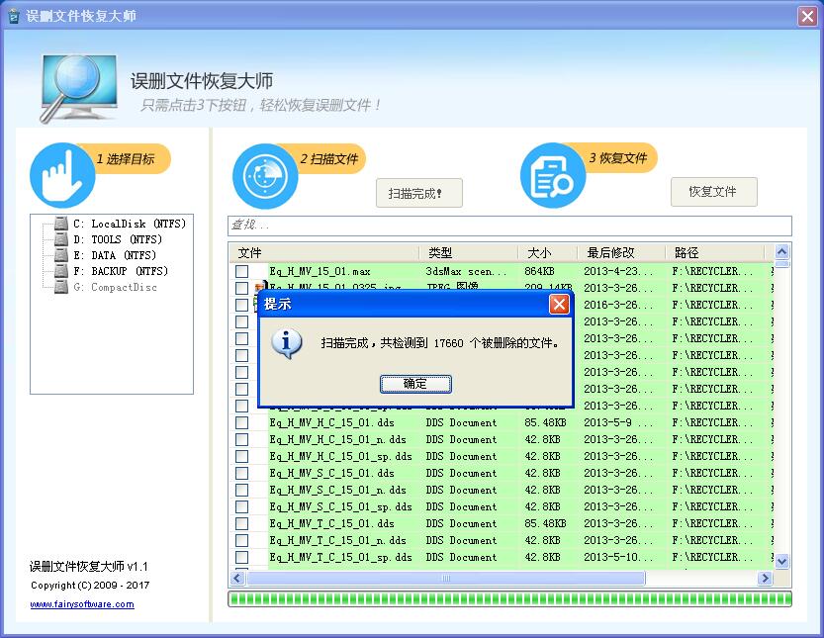Click the 确定 button in dialog
The image size is (824, 638).
point(415,384)
